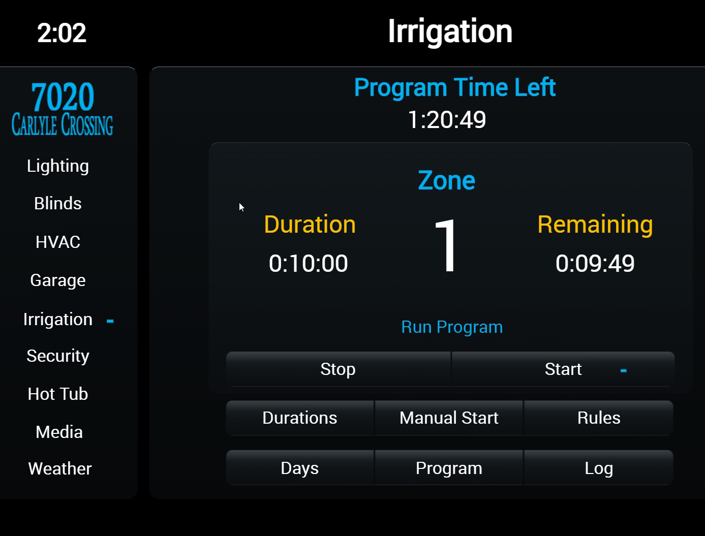The height and width of the screenshot is (536, 705).
Task: Switch to Hot Tub controls
Action: tap(58, 394)
